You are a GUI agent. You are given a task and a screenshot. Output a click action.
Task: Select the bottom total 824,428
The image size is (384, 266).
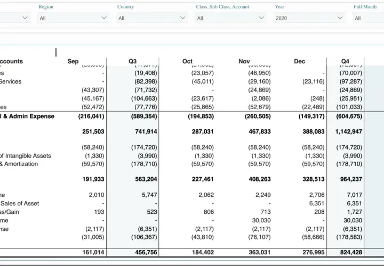tap(351, 252)
